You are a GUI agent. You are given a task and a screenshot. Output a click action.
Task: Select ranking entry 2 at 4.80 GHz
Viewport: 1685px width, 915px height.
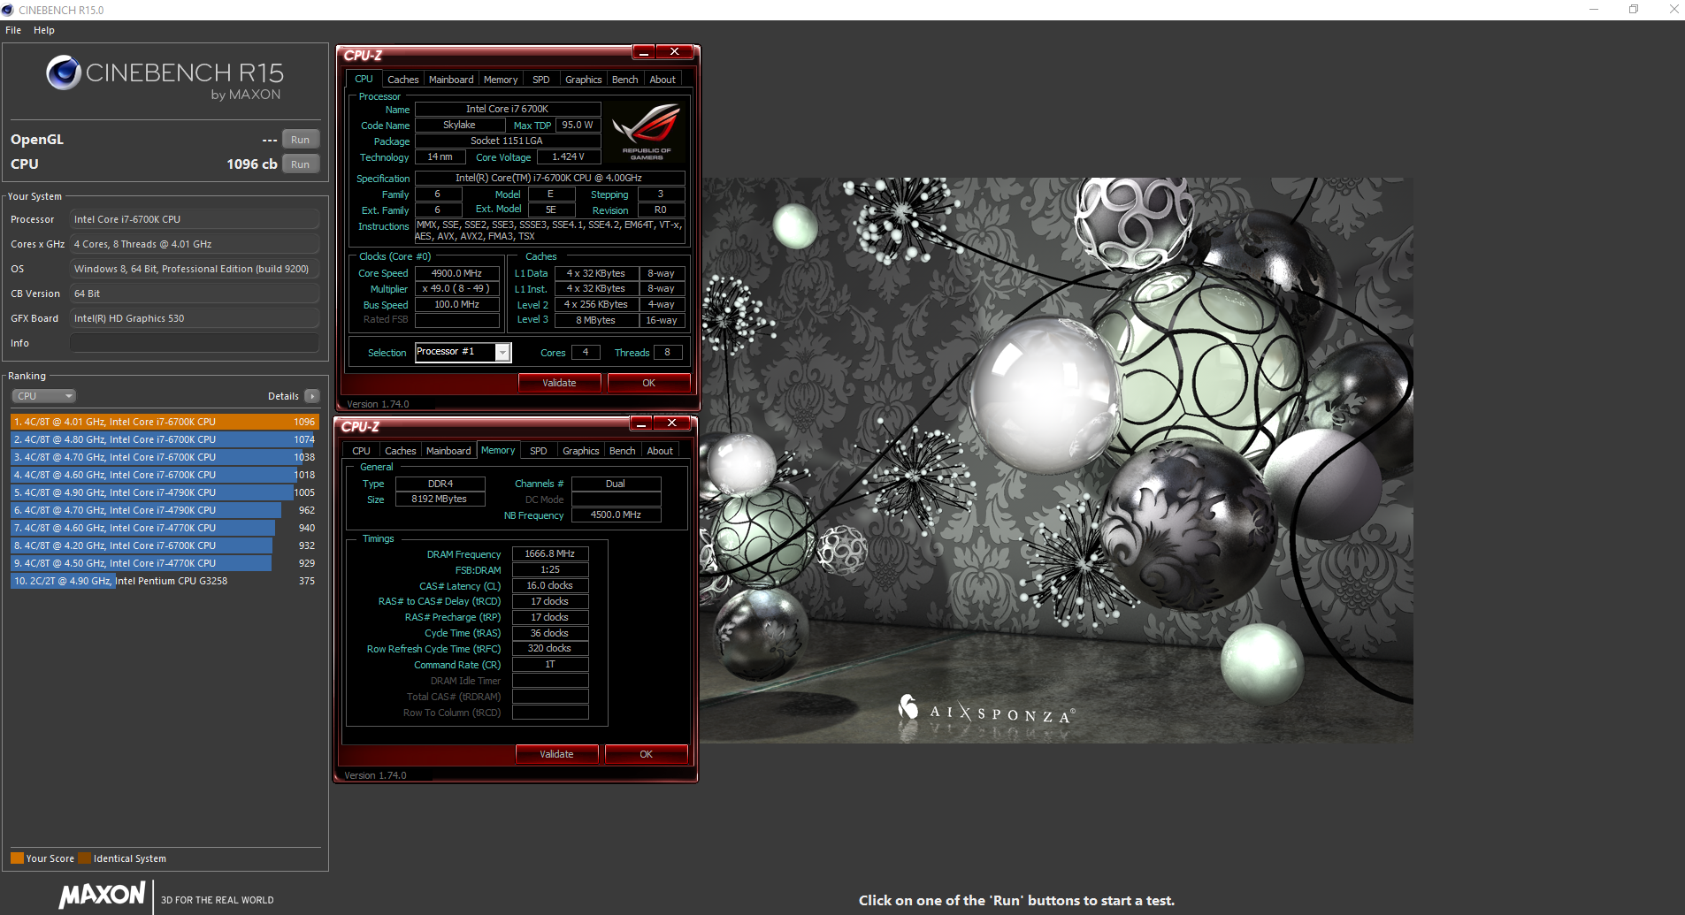165,439
